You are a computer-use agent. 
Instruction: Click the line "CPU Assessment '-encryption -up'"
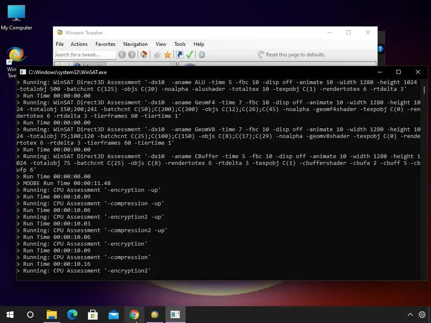pos(107,190)
